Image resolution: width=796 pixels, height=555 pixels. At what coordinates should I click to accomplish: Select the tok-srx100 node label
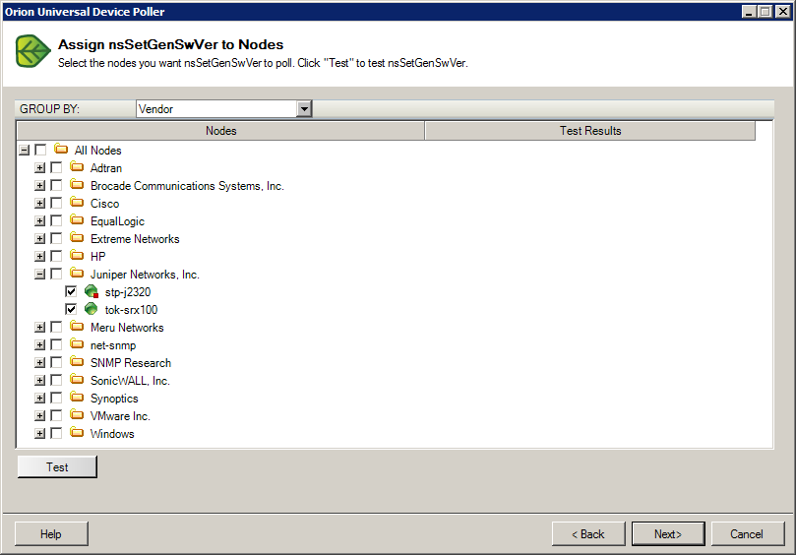[x=131, y=309]
